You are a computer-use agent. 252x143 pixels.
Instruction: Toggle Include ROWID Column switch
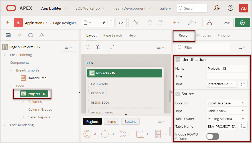coord(213,137)
